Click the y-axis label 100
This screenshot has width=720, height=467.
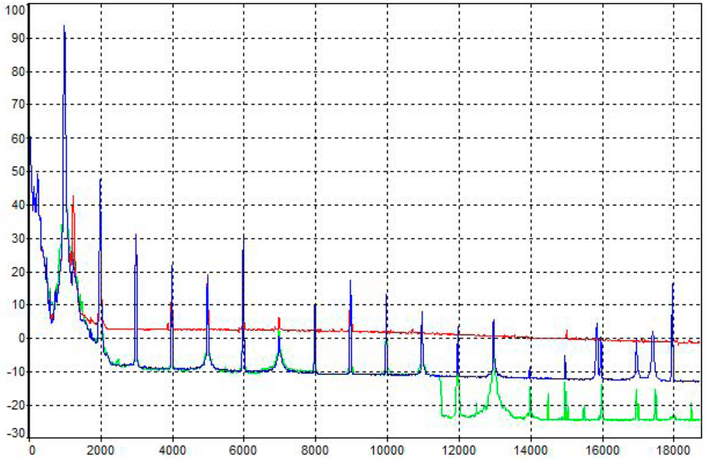(x=14, y=10)
